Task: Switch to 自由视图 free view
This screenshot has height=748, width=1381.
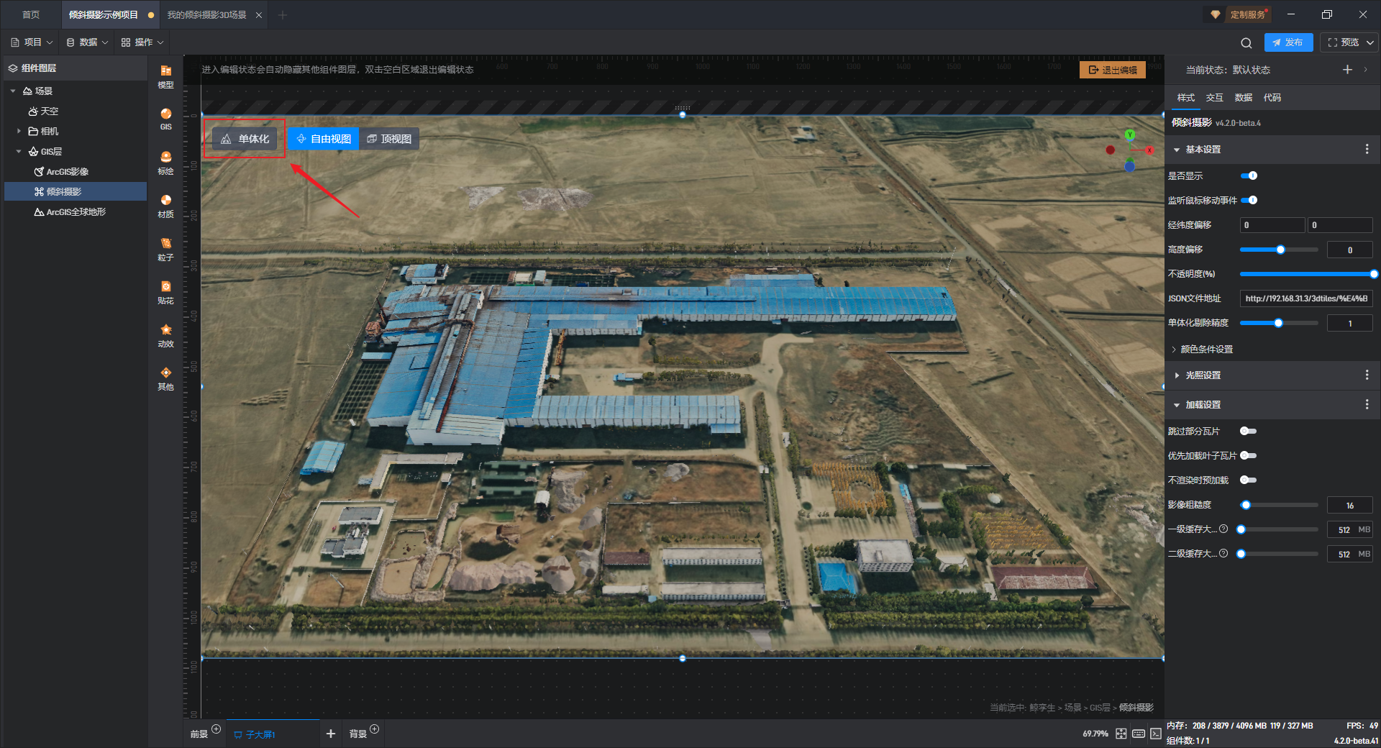Action: pos(324,139)
